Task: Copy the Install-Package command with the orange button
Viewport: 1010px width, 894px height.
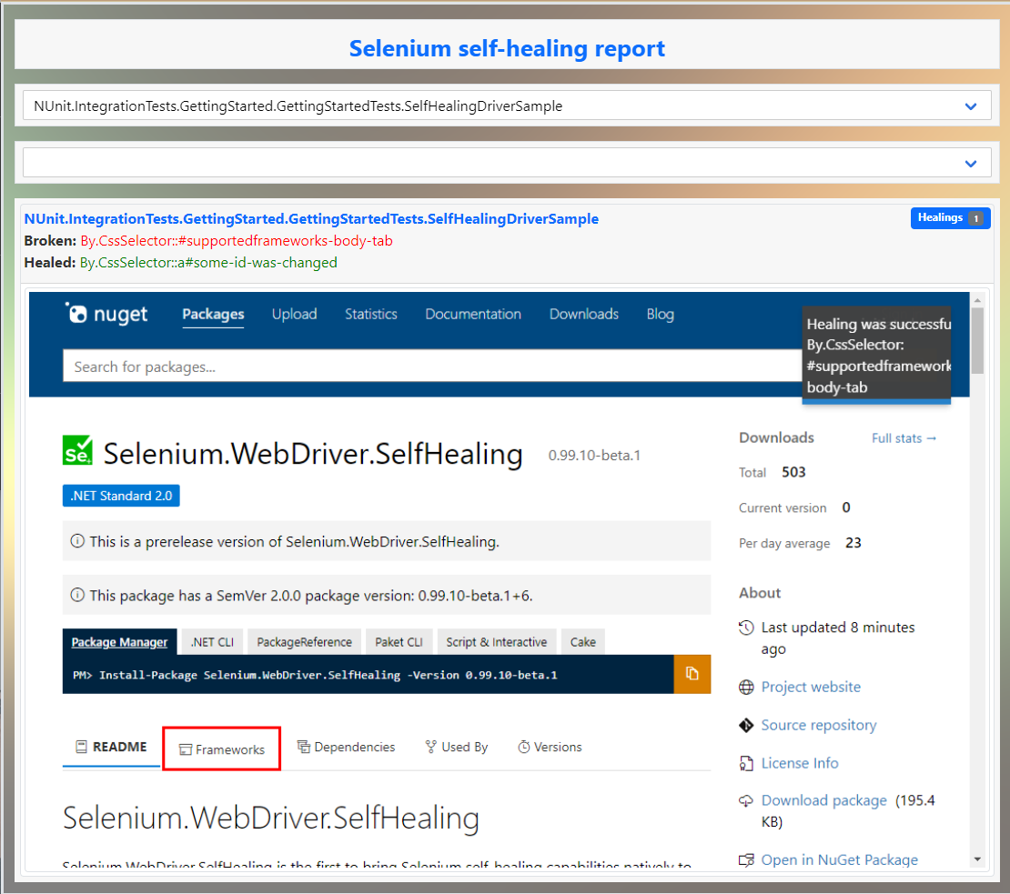Action: pyautogui.click(x=692, y=674)
